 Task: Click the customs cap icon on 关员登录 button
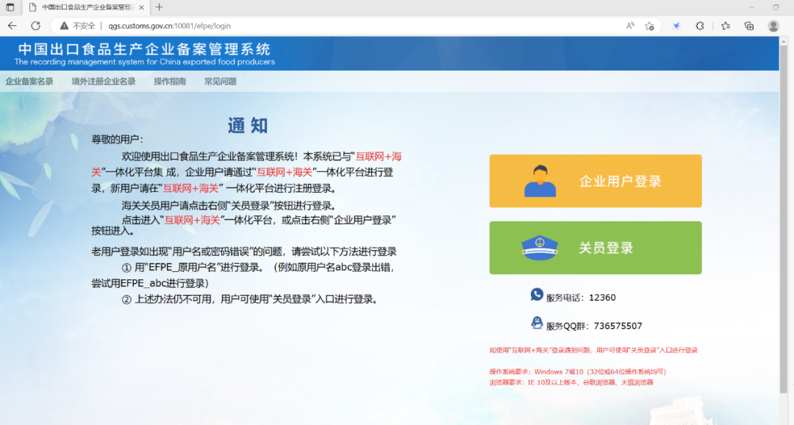point(541,248)
